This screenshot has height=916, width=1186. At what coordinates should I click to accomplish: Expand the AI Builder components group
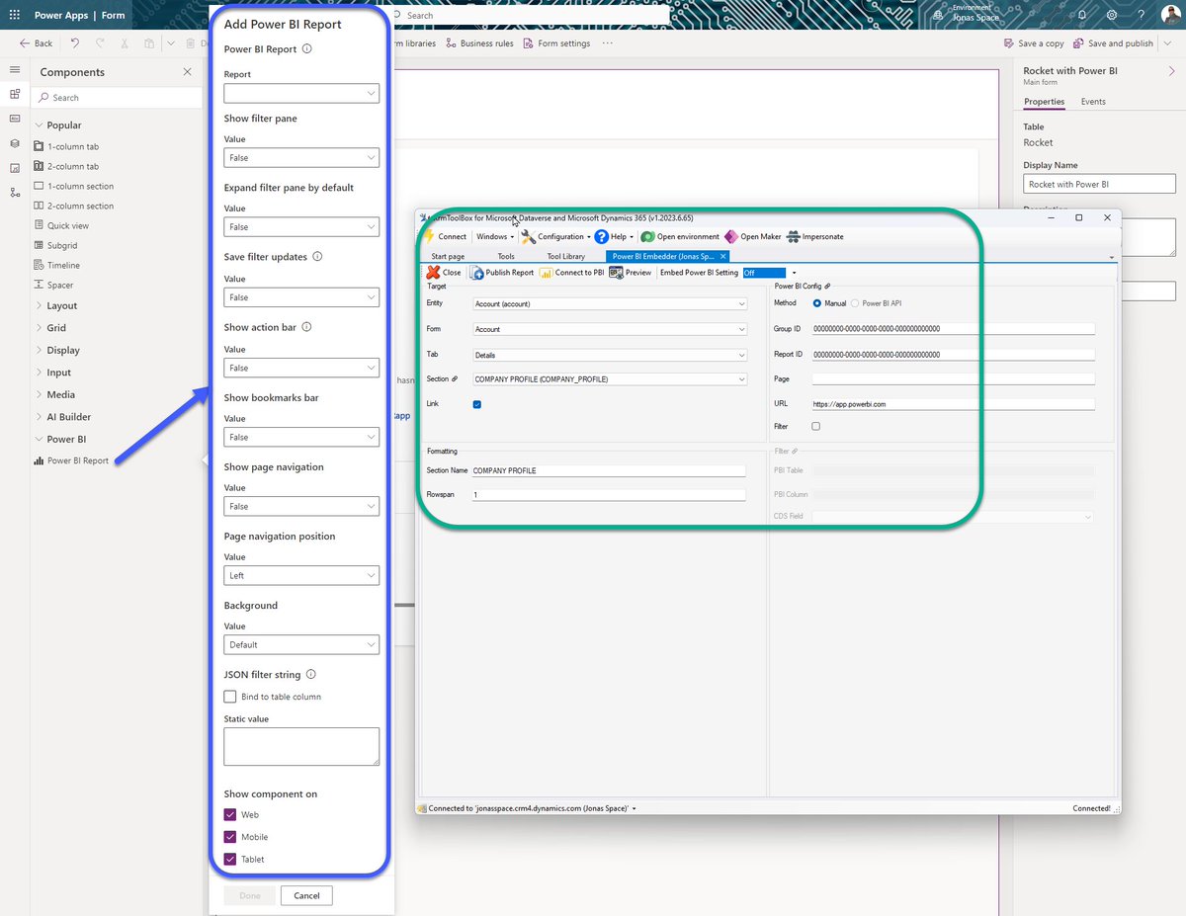coord(40,417)
